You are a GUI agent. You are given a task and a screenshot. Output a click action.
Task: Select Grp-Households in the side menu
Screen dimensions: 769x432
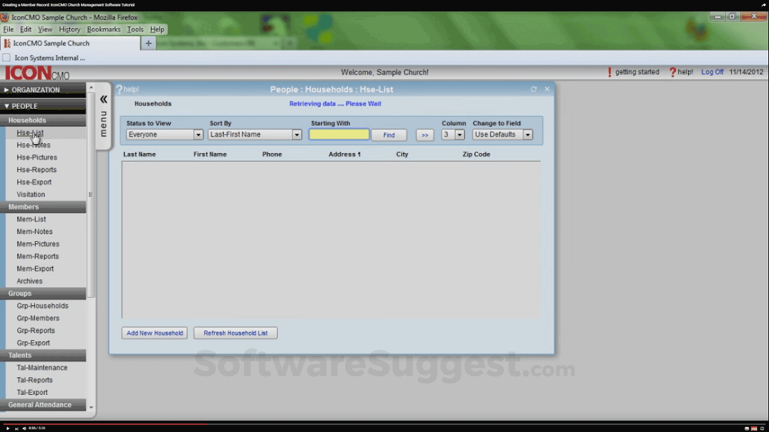pos(42,305)
